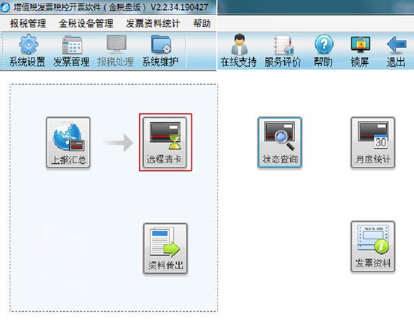Viewport: 414px width, 324px height.
Task: Open 帮助 menu in menu bar
Action: coord(202,23)
